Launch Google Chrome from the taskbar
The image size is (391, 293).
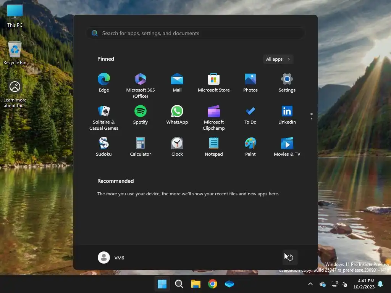pos(212,284)
